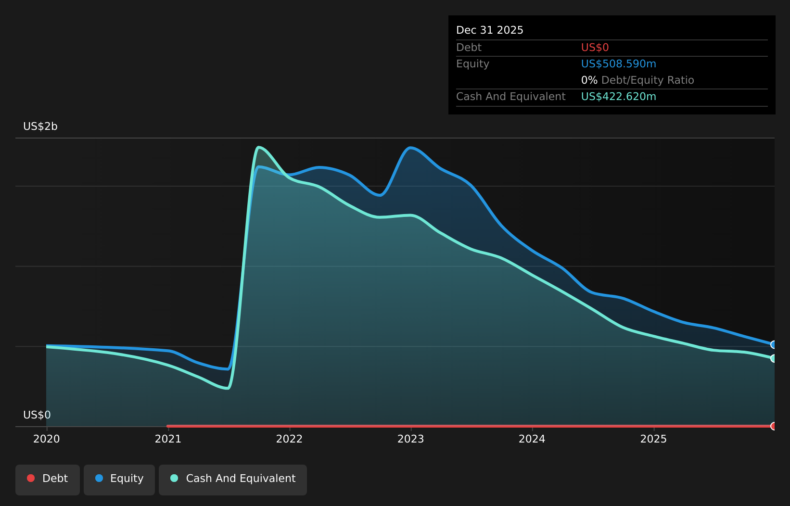
Task: Click the US$422.620m cash value
Action: 619,97
